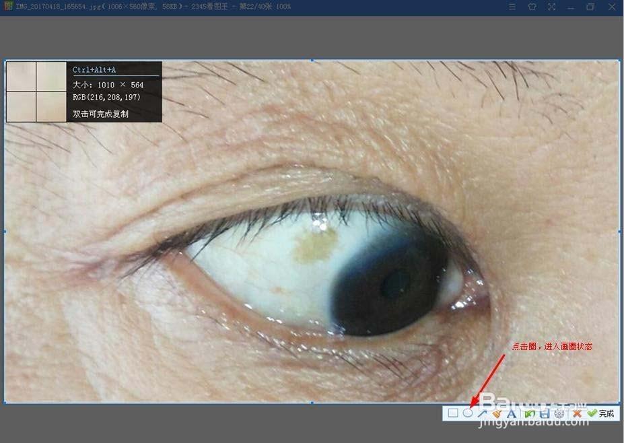Click 完成 to finish the screenshot
This screenshot has width=624, height=443.
tap(602, 413)
